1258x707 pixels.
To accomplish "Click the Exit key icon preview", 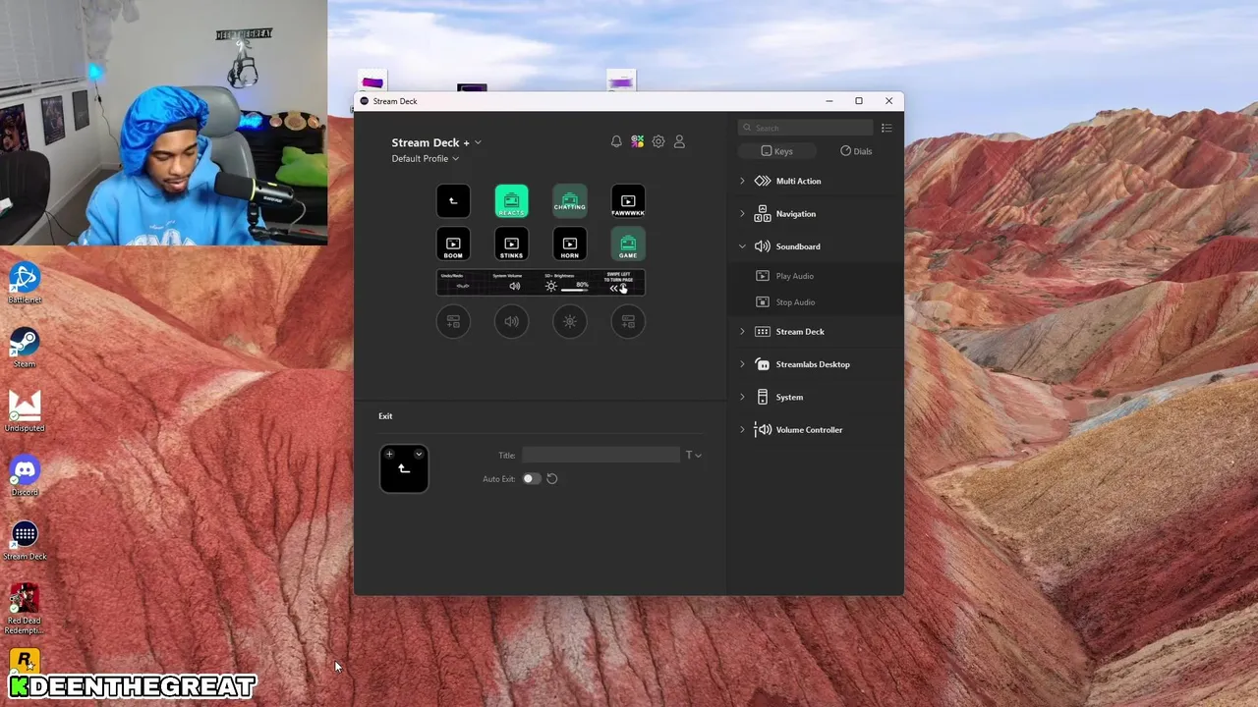I will 404,469.
